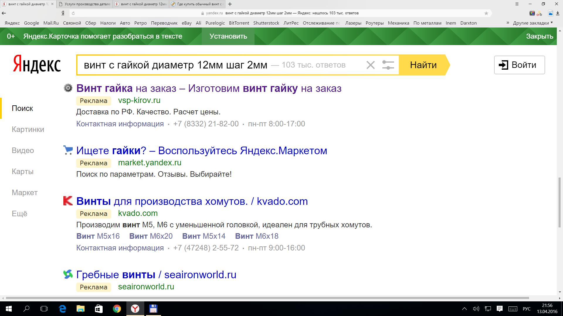
Task: Open the kvado.com Винты ad link
Action: 192,201
